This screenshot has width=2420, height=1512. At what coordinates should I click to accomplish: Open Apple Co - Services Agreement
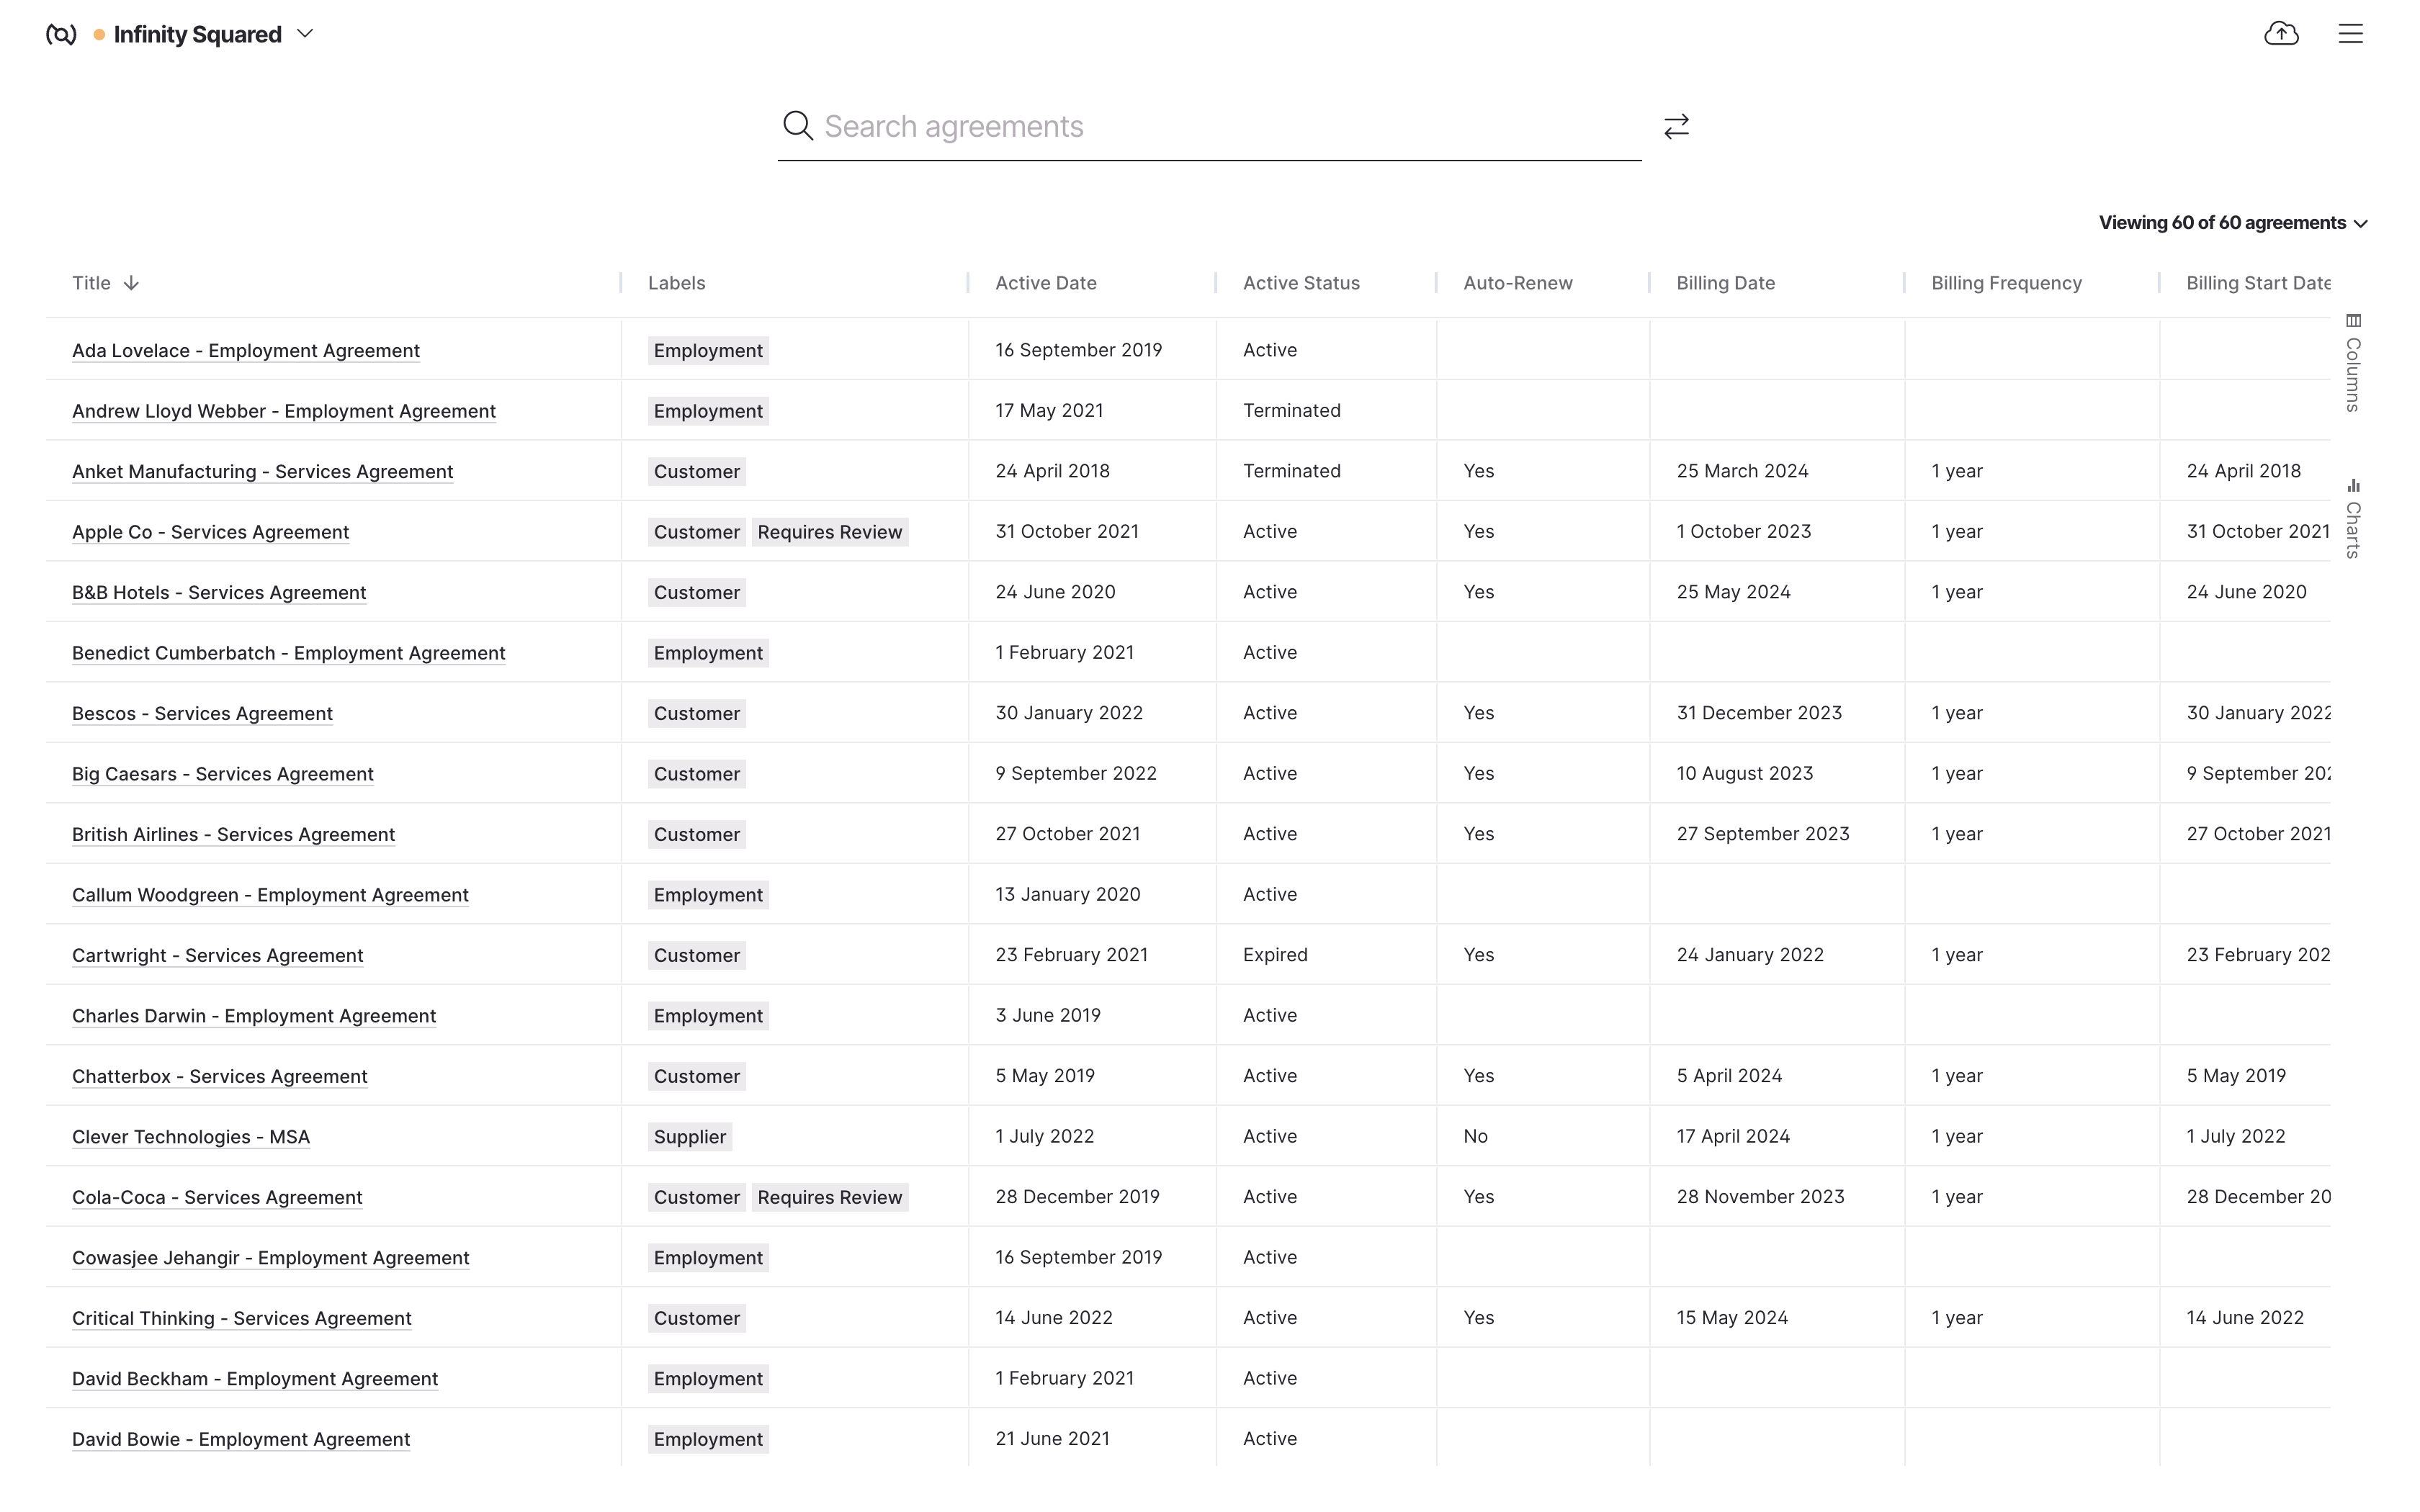[x=210, y=532]
